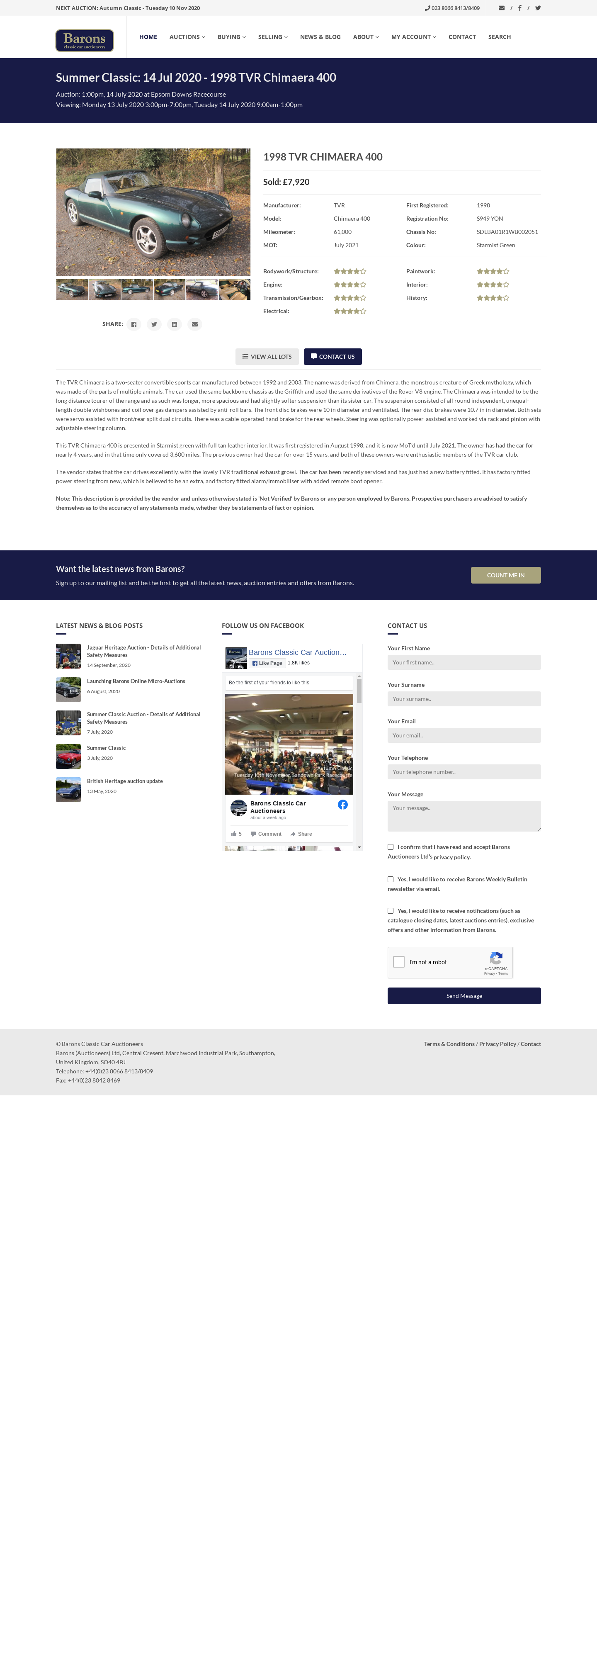Open the Contact footer link
The width and height of the screenshot is (597, 1659).
click(531, 1044)
